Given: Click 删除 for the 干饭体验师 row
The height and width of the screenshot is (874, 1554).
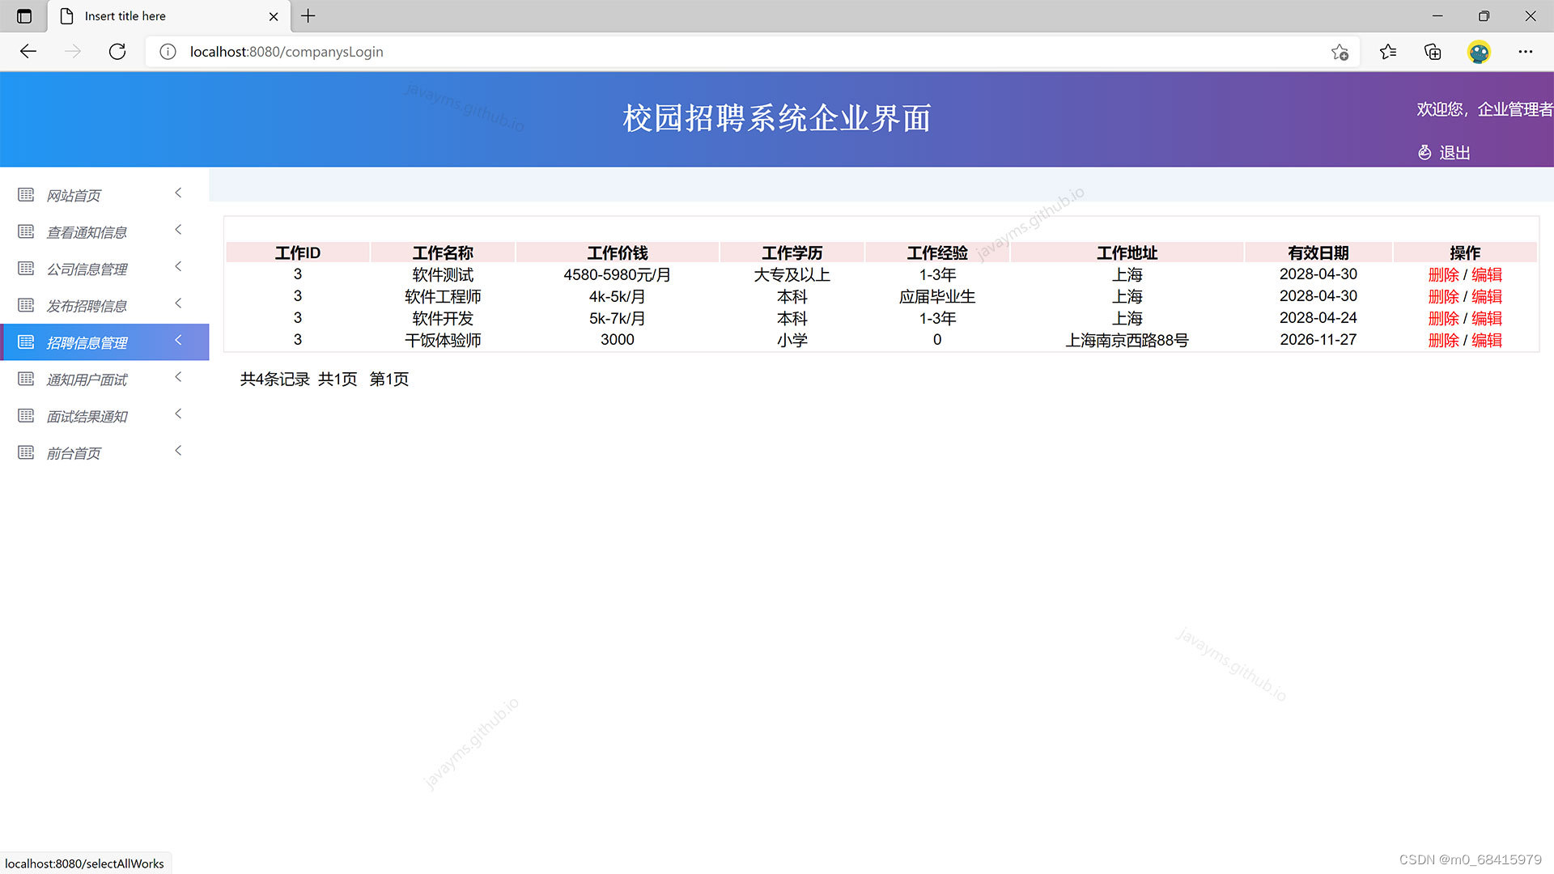Looking at the screenshot, I should click(x=1444, y=340).
